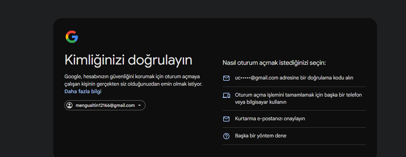
Task: Click the envelope icon next to Kurtarma e-postanızı
Action: pos(226,119)
